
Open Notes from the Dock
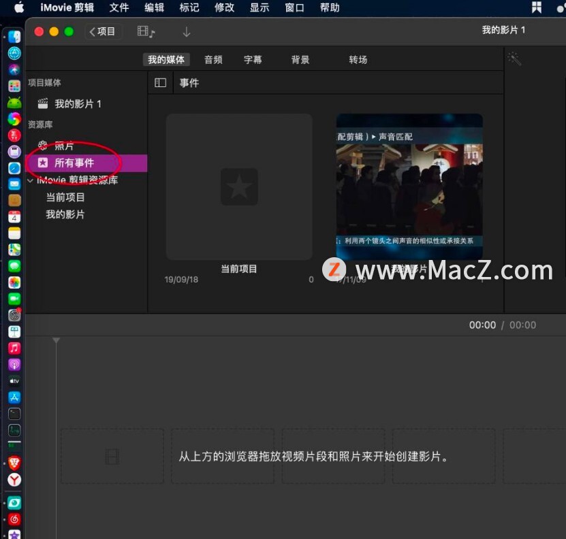(14, 233)
